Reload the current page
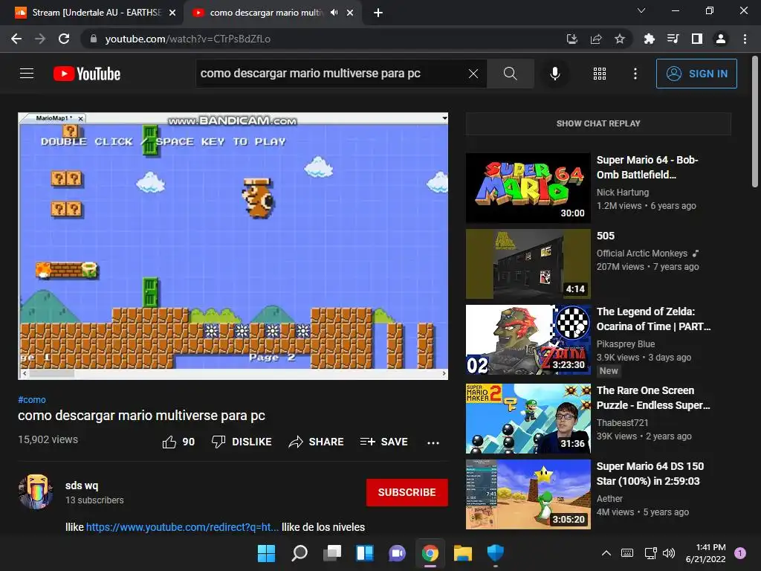Viewport: 761px width, 571px height. coord(64,39)
